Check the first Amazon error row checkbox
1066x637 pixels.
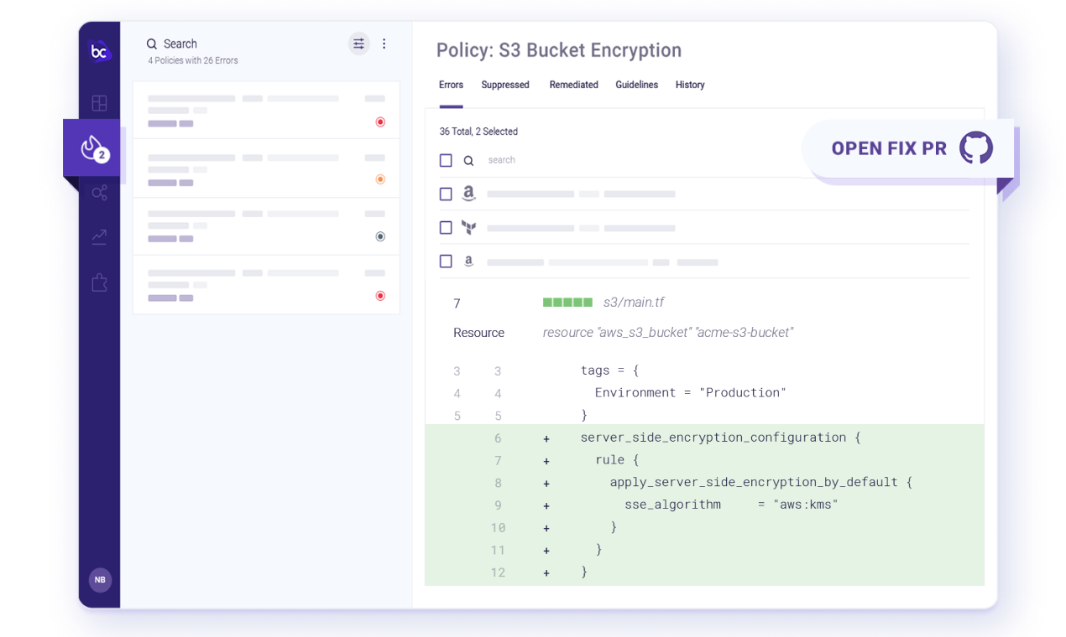(x=446, y=194)
